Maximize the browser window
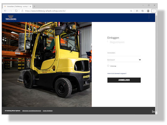 tap(149, 5)
